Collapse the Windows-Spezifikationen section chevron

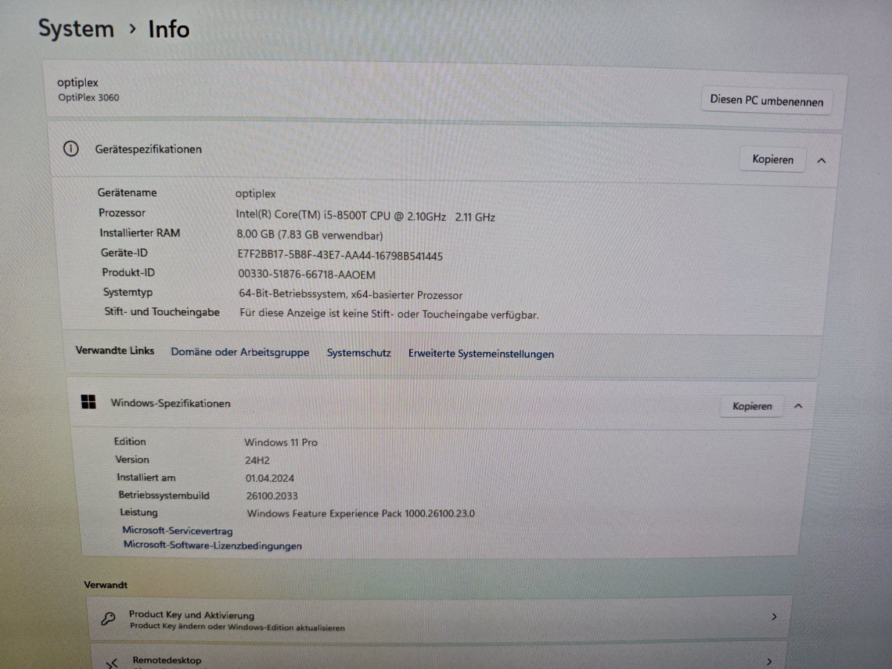798,406
